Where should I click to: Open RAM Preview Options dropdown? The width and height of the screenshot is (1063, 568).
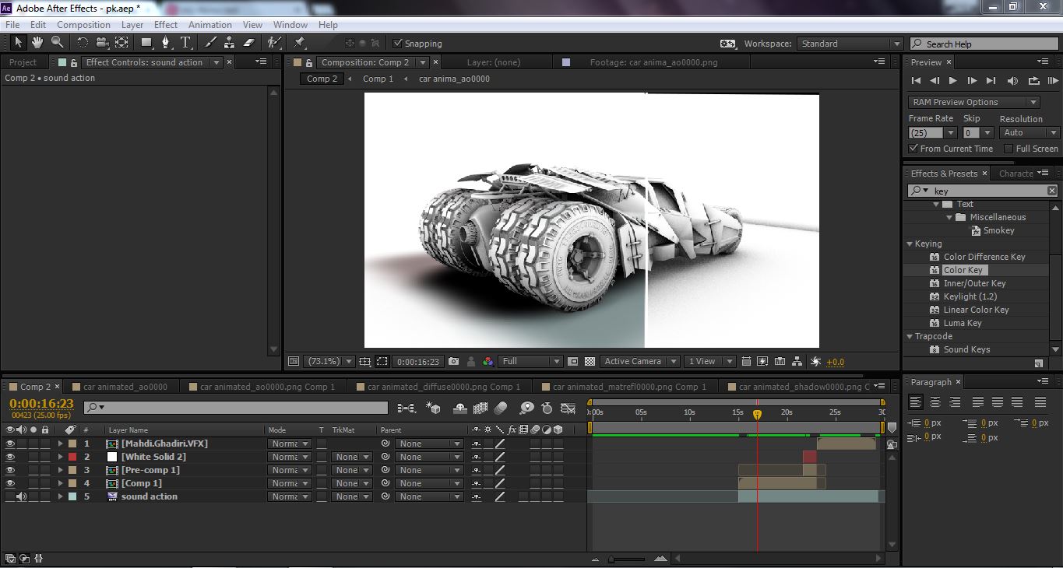(x=973, y=102)
